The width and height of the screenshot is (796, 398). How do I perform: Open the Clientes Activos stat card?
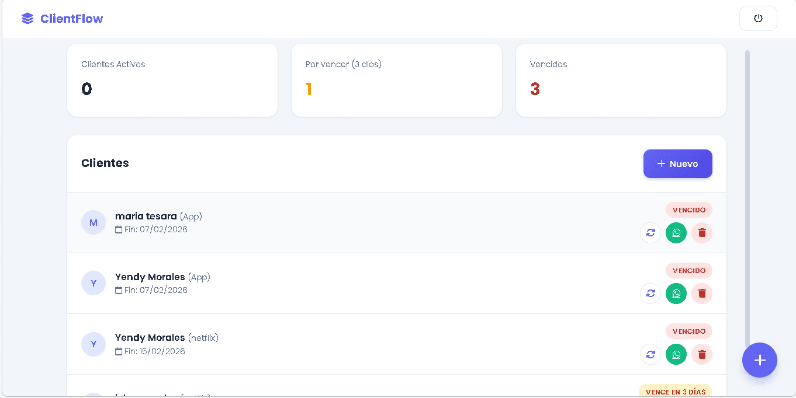click(172, 80)
